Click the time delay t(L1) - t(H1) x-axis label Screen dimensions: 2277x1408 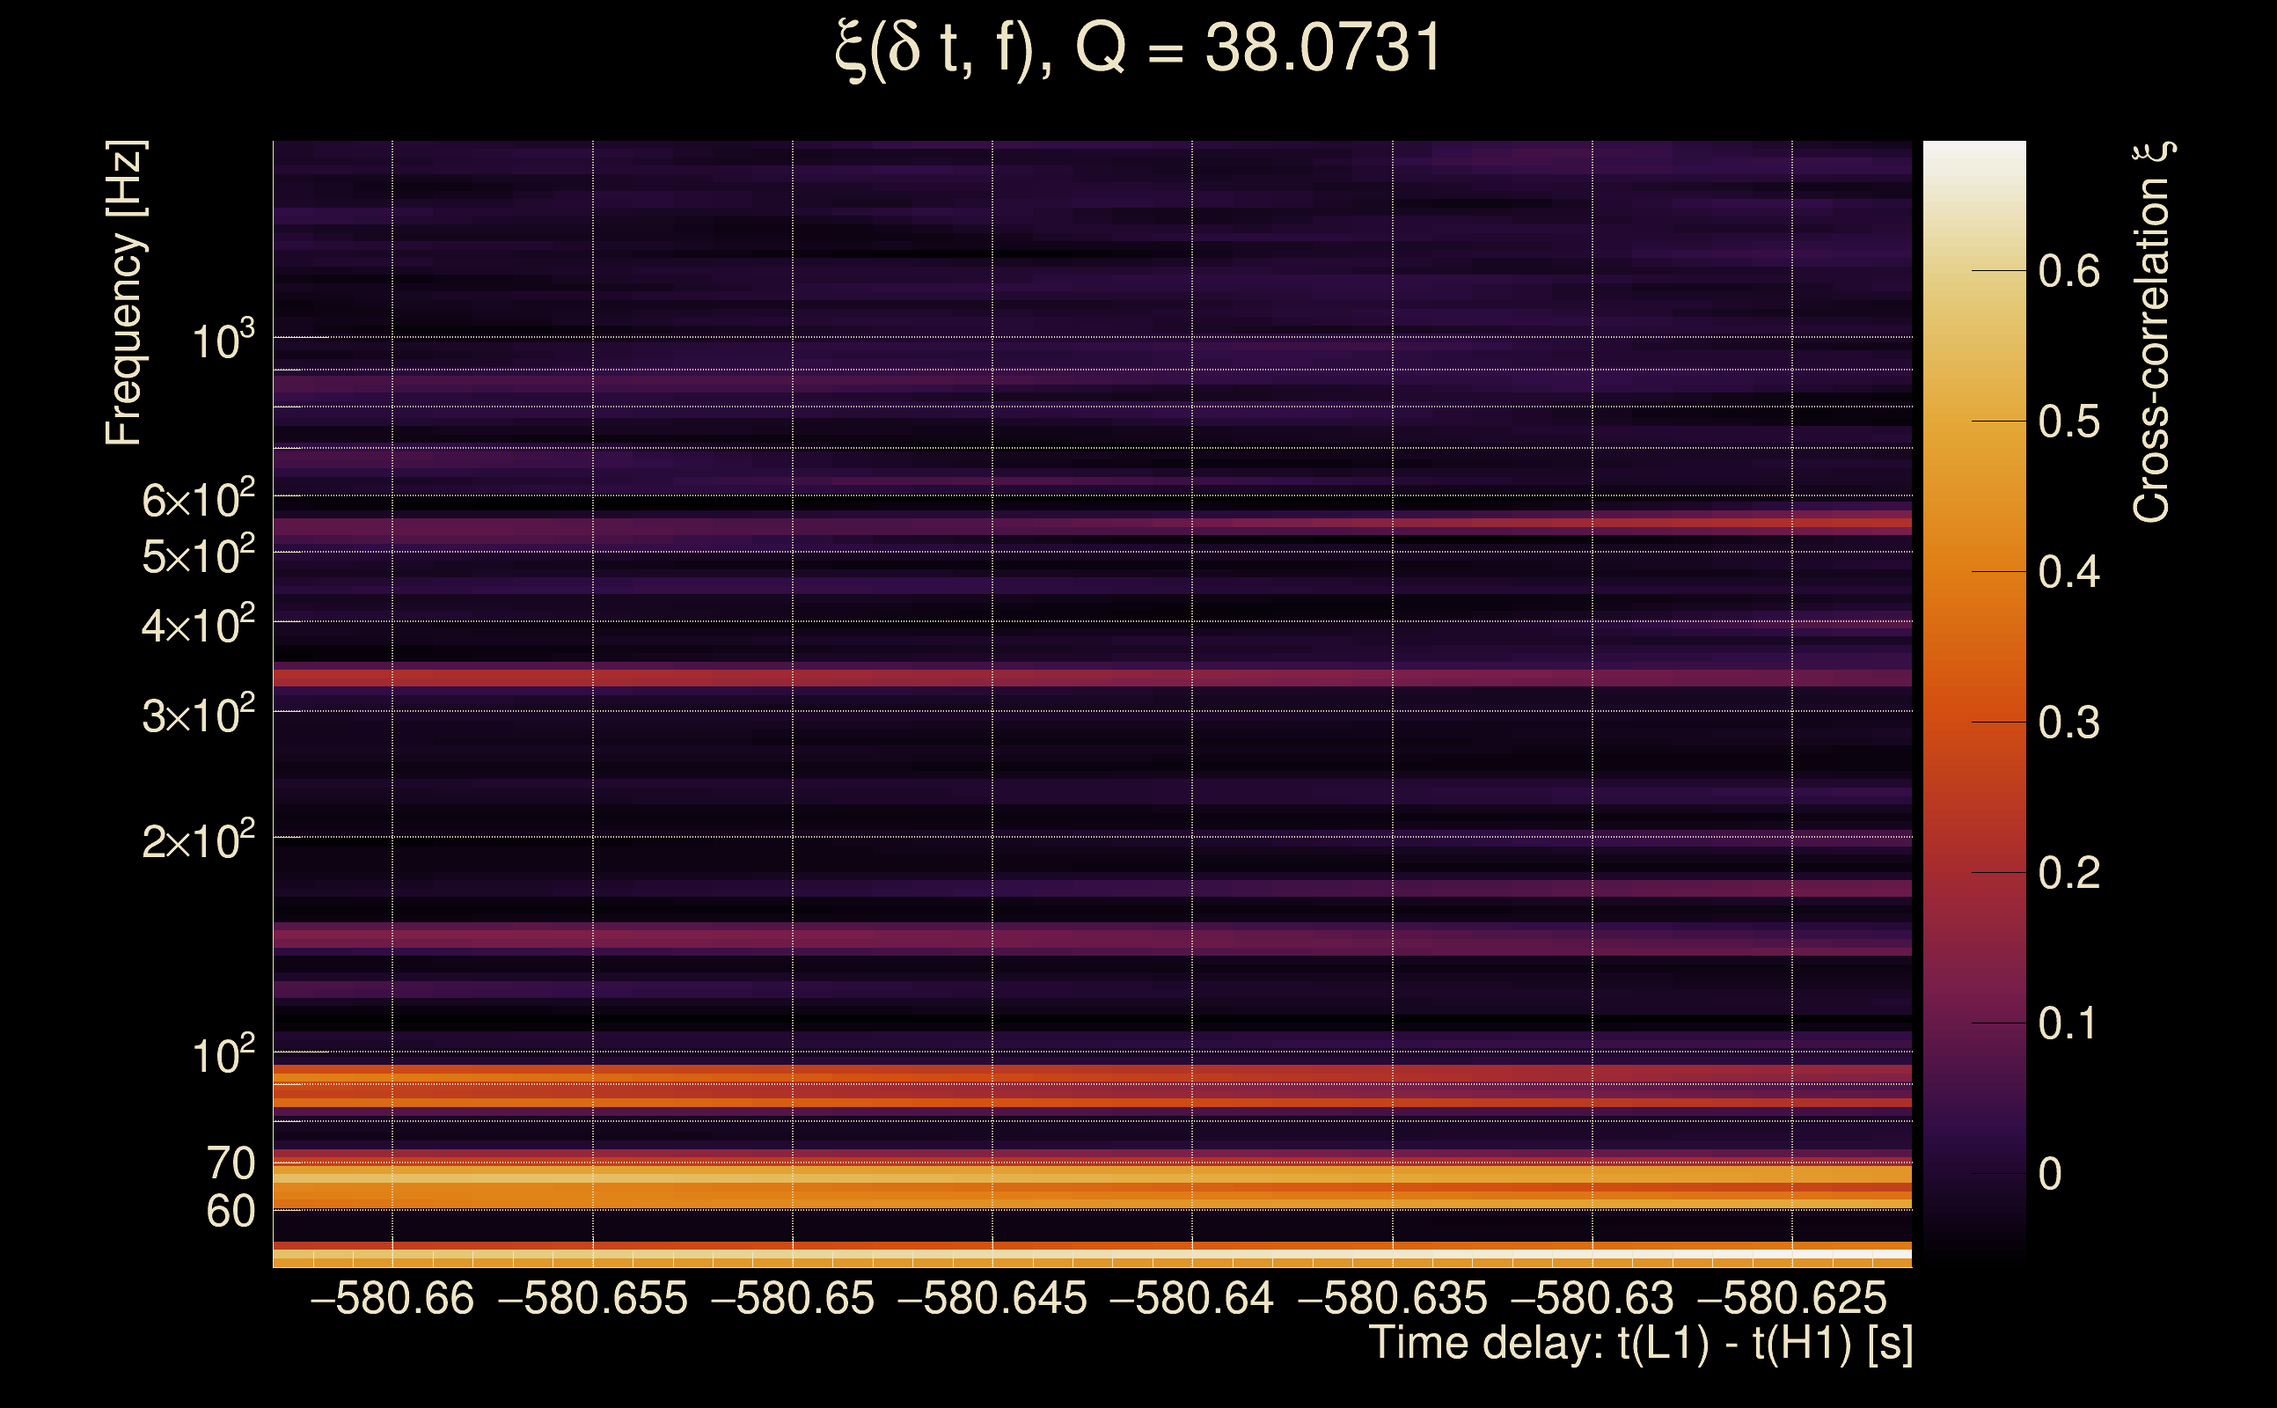(1640, 1344)
